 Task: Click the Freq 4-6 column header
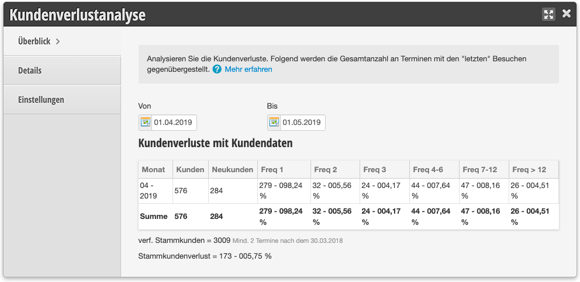coord(434,170)
